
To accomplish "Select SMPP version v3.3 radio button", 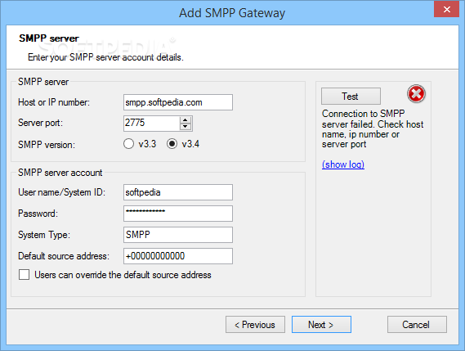I will 128,144.
